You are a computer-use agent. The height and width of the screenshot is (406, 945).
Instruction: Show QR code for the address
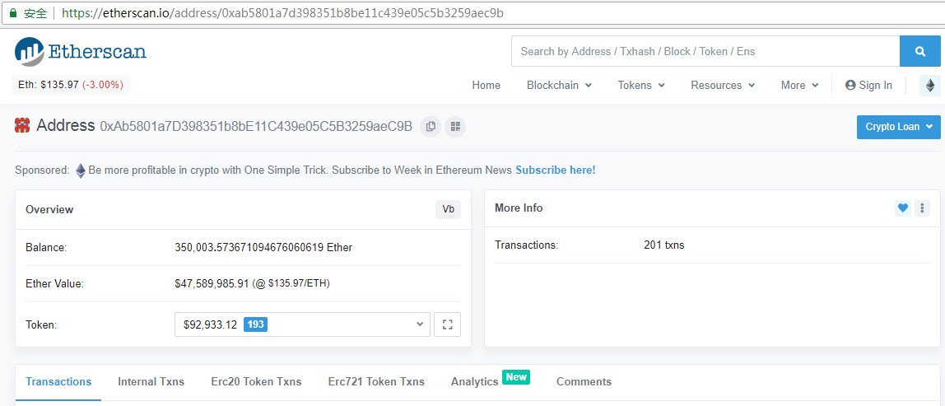click(x=455, y=127)
